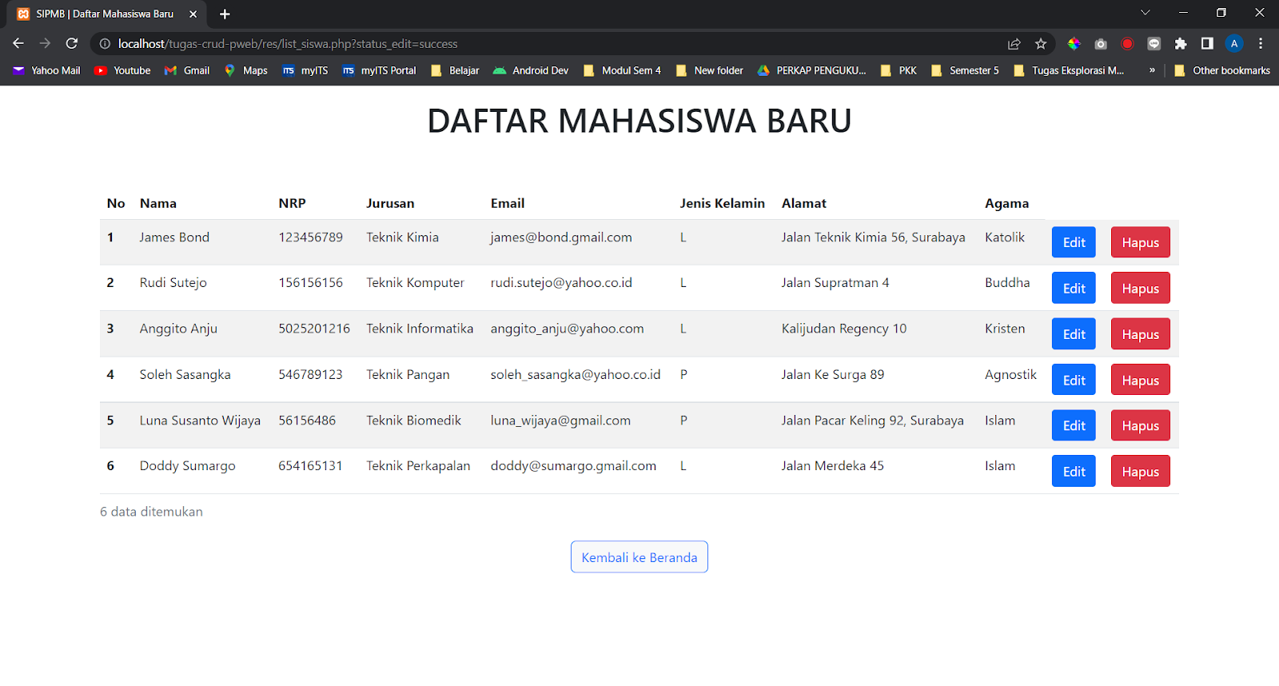Expand the tab search chevron
This screenshot has width=1279, height=686.
click(1145, 13)
